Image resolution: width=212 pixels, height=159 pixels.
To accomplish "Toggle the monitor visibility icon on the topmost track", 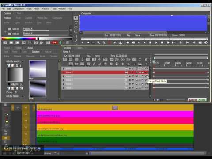I will click(136, 68).
